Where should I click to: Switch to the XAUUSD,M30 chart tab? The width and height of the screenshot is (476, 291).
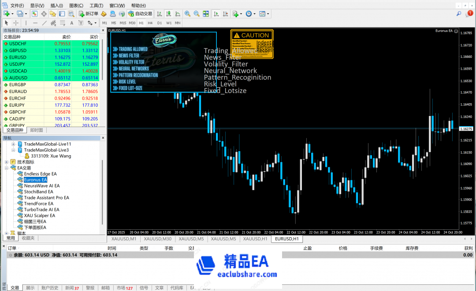click(157, 239)
